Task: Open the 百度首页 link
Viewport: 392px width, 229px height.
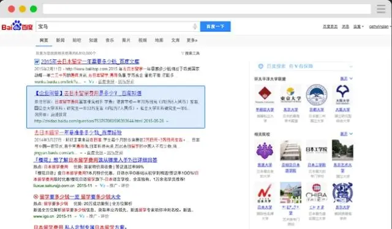Action: [330, 26]
